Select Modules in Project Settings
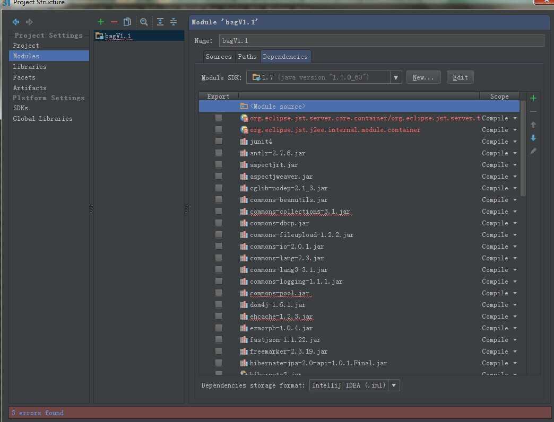The height and width of the screenshot is (422, 554). coord(49,56)
